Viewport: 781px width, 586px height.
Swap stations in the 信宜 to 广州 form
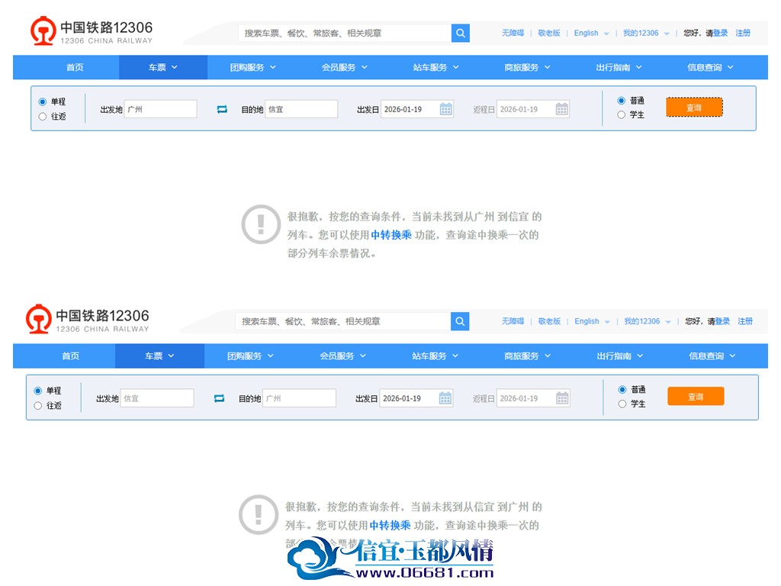pos(219,398)
